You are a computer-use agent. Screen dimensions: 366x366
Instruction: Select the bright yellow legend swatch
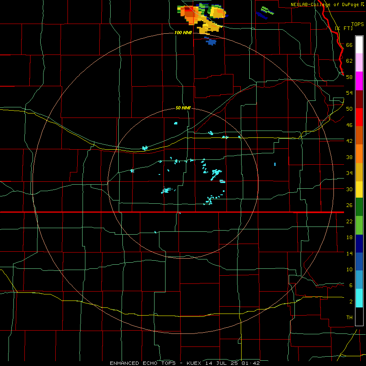coord(359,189)
